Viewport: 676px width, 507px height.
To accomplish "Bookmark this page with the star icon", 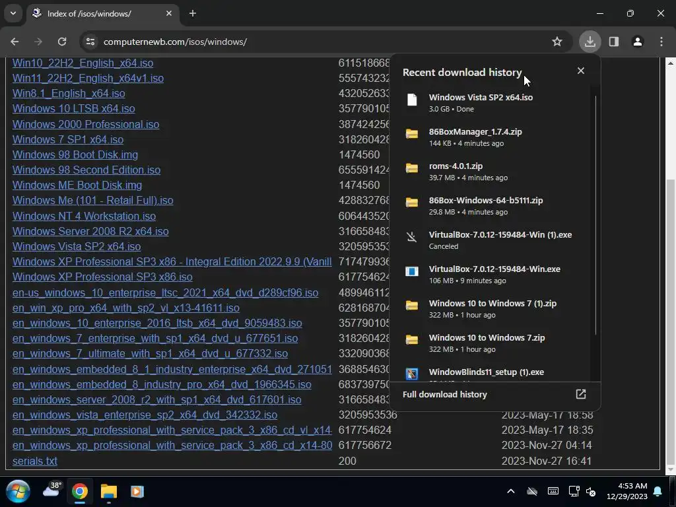I will pos(557,42).
